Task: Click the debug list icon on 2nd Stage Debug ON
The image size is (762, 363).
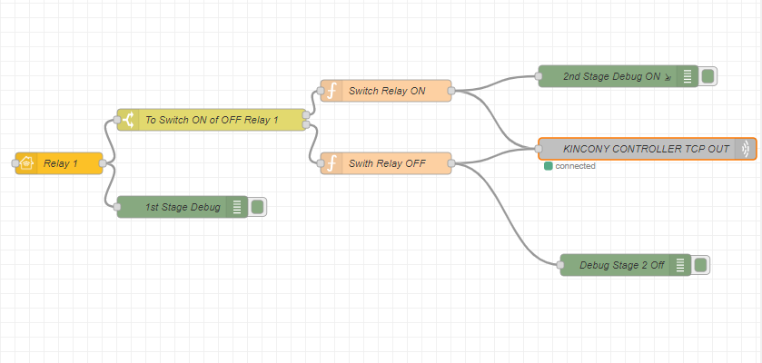Action: click(x=688, y=76)
